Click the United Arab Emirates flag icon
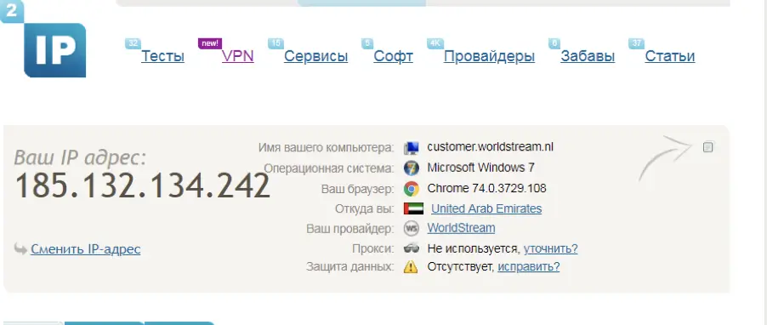This screenshot has height=325, width=767. coord(413,209)
